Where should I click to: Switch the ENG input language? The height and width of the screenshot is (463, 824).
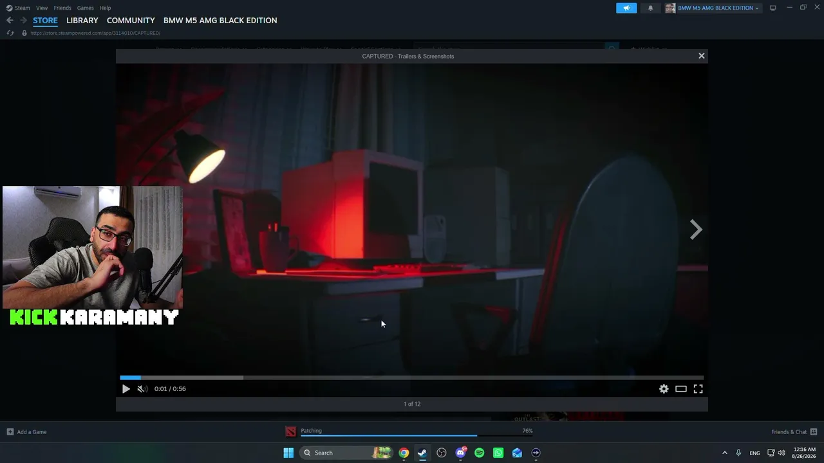coord(755,453)
